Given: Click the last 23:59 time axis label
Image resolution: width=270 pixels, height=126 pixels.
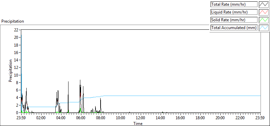Looking at the screenshot, I should [260, 118].
